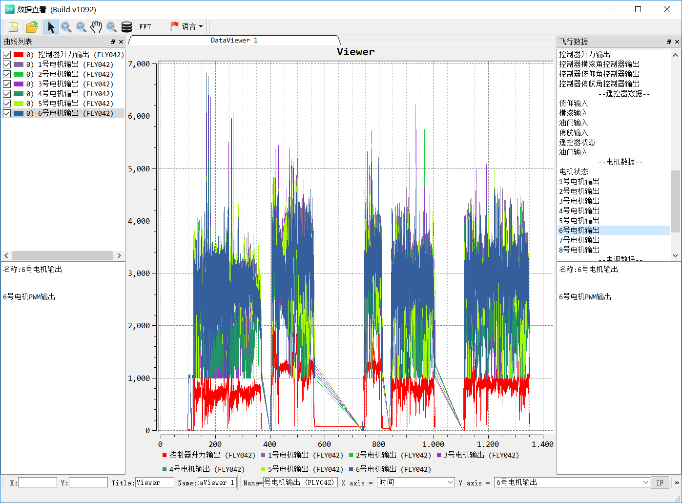Click the zoom-to-fit magnifier icon
Screen dimensions: 682x503
111,27
